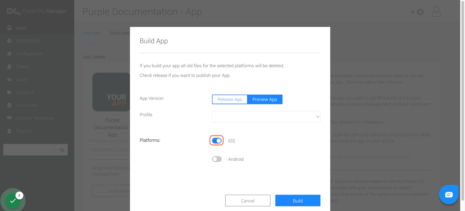
Task: Click the 'App Details' section heading
Action: click(x=94, y=57)
